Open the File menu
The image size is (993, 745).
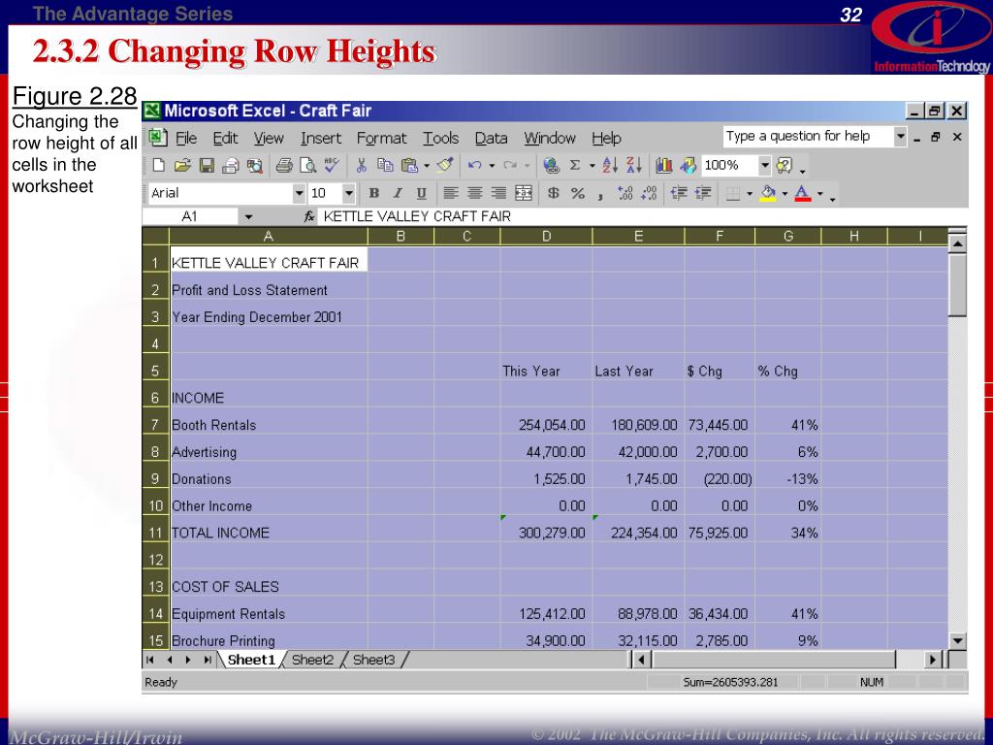(x=185, y=138)
